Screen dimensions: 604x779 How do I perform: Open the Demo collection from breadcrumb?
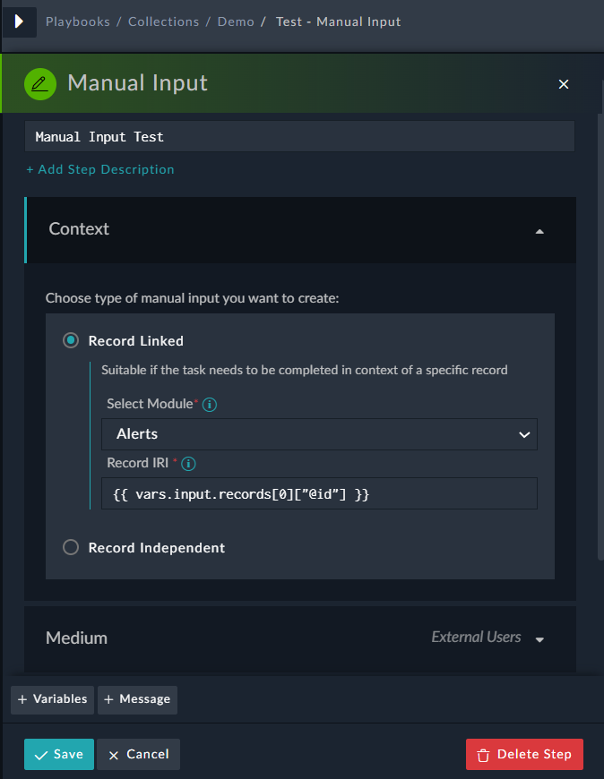click(x=236, y=21)
